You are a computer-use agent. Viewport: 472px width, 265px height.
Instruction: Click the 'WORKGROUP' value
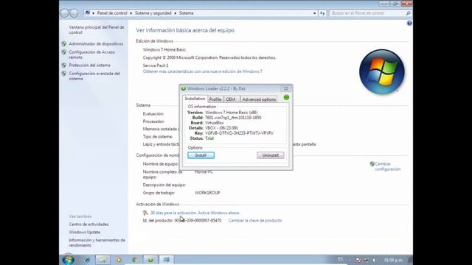(207, 193)
